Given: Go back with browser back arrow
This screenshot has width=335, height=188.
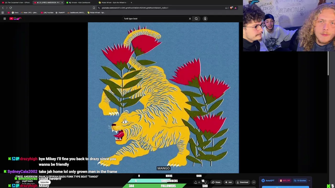Looking at the screenshot, I should click(3, 8).
